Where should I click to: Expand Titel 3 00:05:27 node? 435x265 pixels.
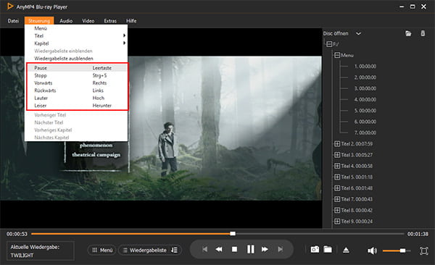(x=337, y=155)
